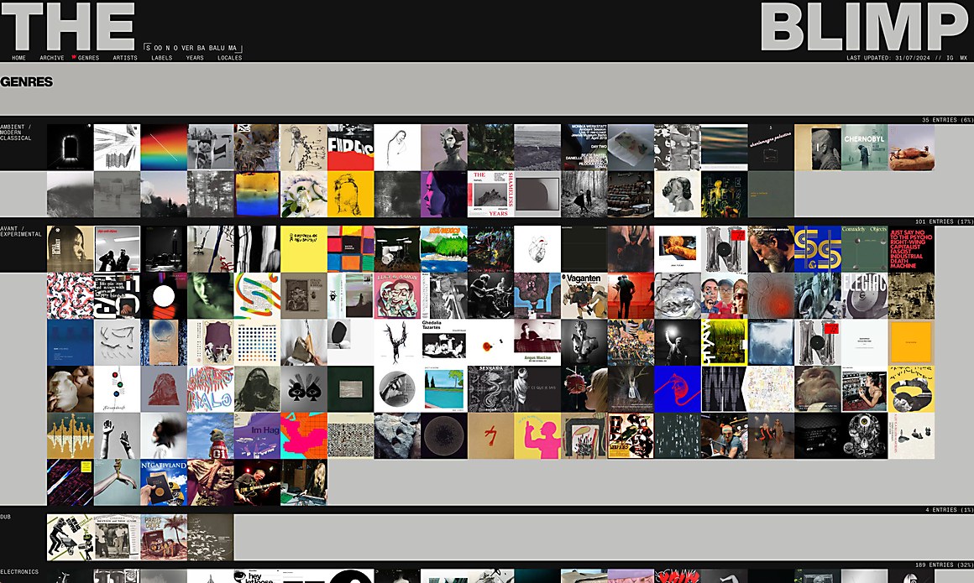Open the guitarist live photo cover
The width and height of the screenshot is (974, 583).
click(x=257, y=482)
